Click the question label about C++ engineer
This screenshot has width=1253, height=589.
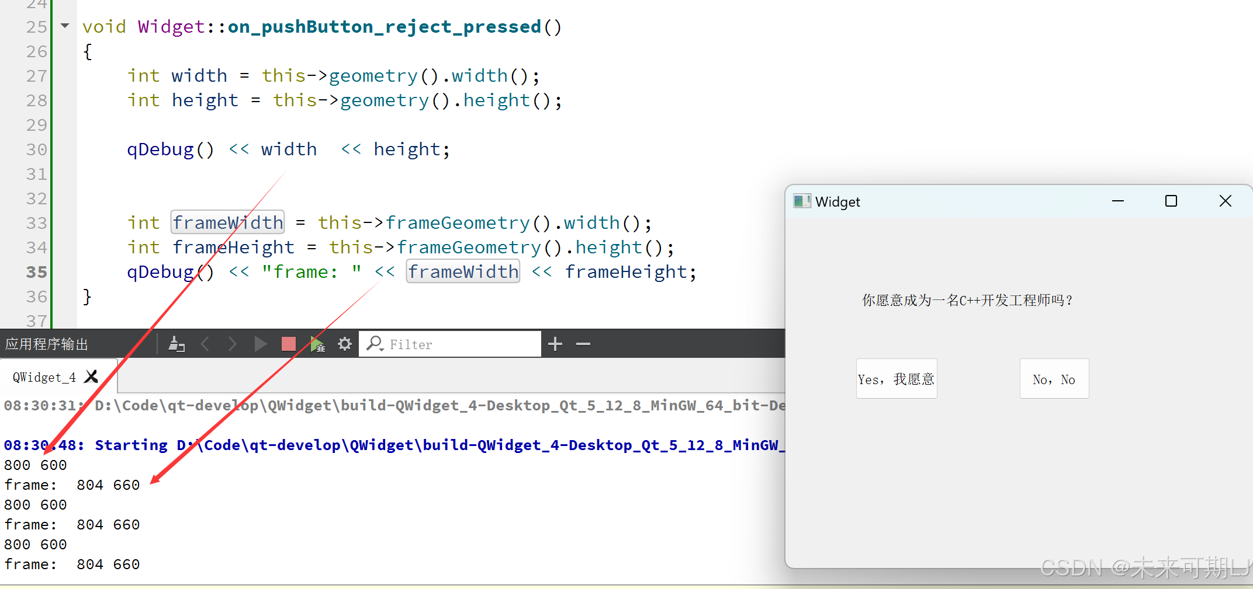point(967,300)
